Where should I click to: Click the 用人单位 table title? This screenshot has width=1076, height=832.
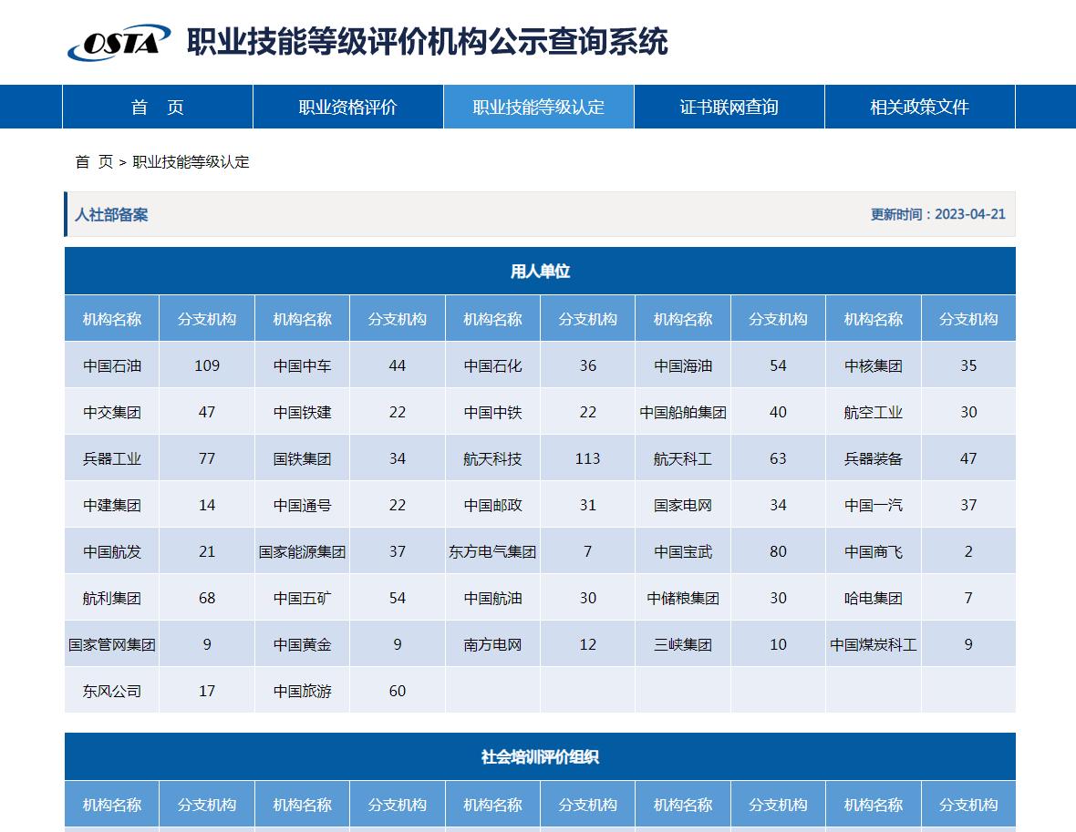click(538, 271)
